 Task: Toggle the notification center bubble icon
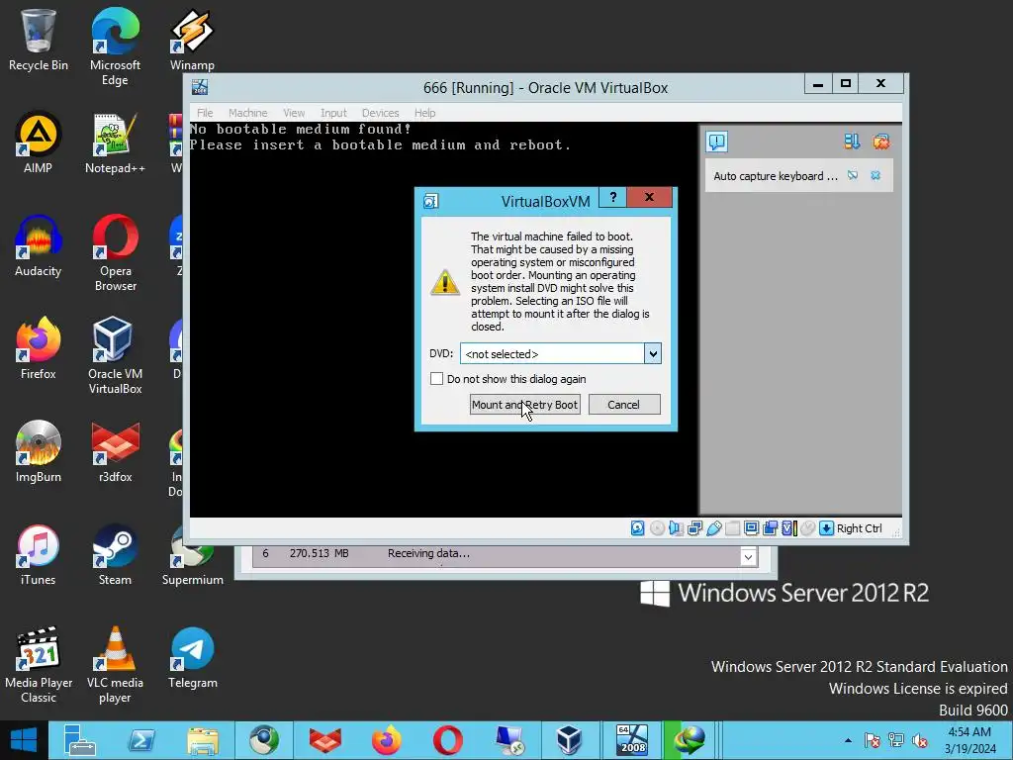(717, 142)
